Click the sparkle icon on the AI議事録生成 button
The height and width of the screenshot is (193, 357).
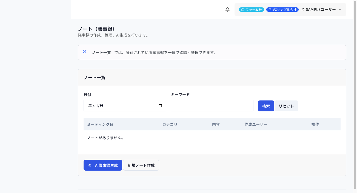pos(89,165)
